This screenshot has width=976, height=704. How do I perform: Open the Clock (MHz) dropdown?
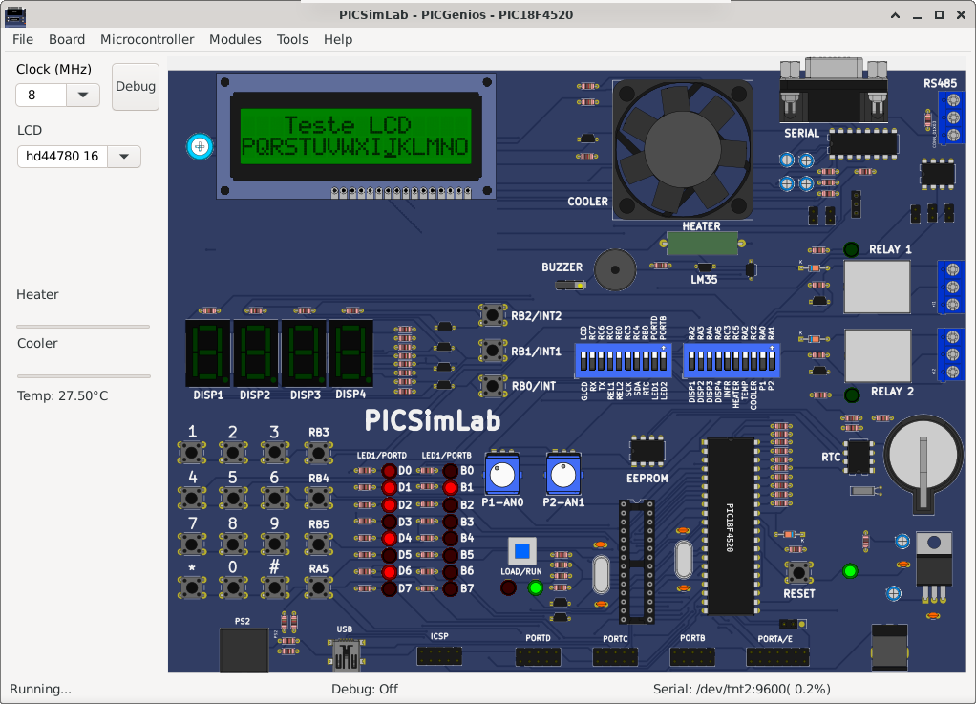(x=83, y=95)
